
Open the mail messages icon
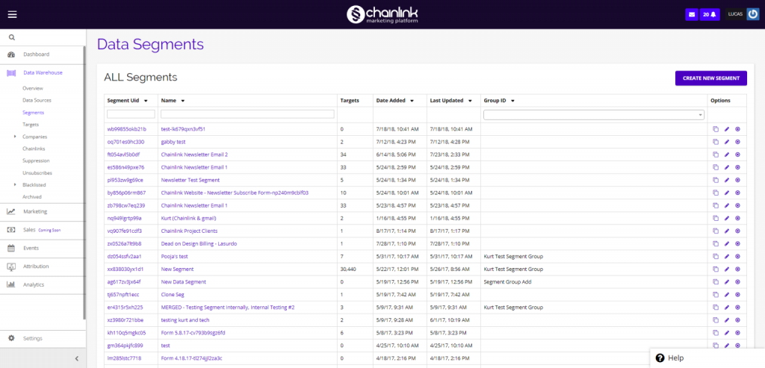691,15
